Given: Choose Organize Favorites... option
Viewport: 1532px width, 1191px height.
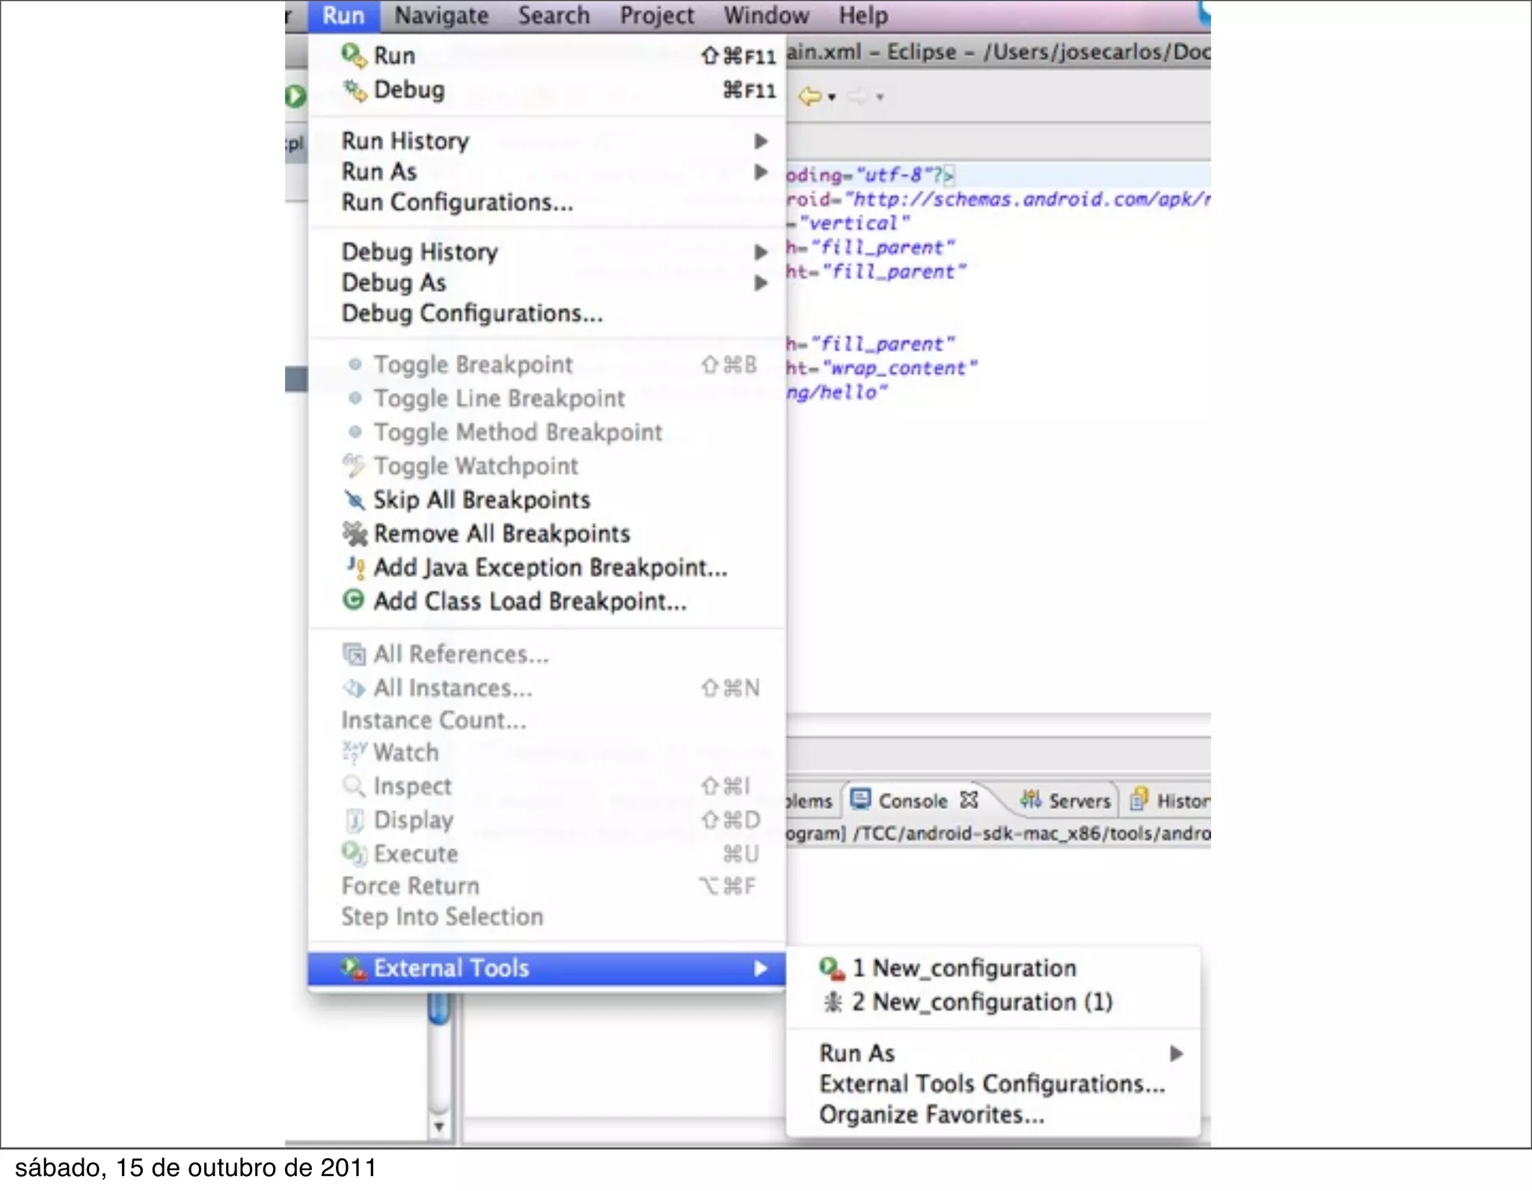Looking at the screenshot, I should (x=931, y=1114).
